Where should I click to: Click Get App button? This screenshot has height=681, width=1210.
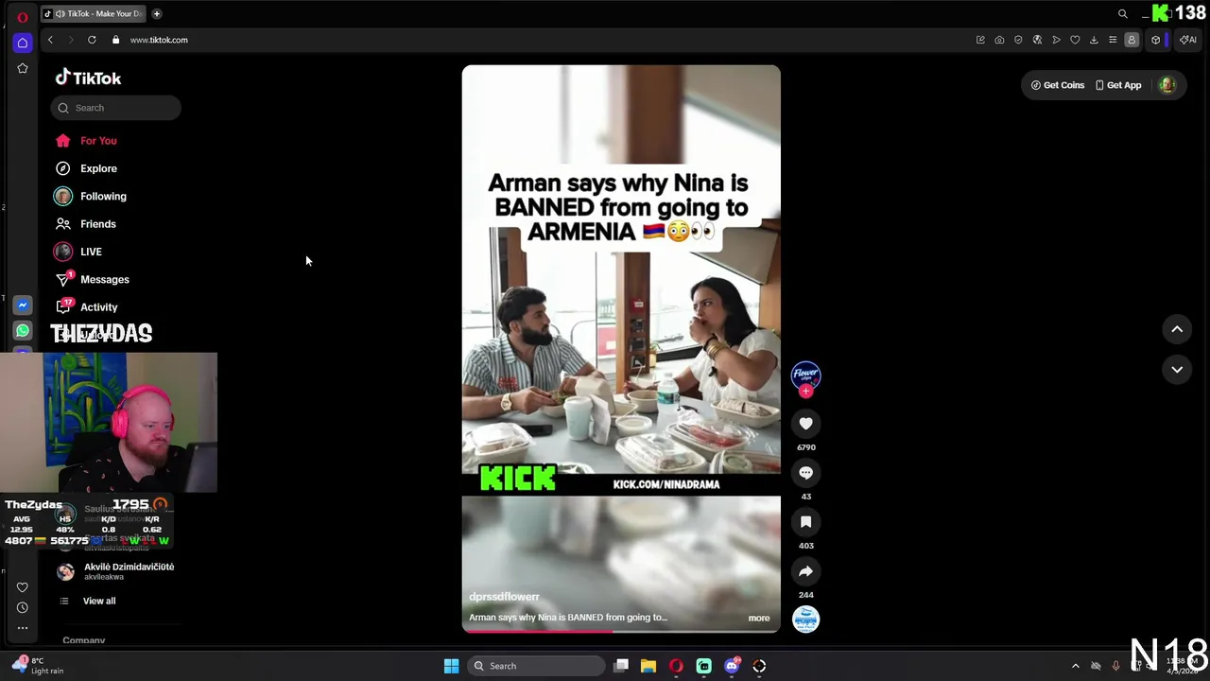click(x=1118, y=85)
